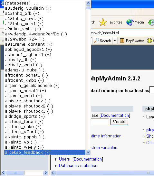Select a4wdandp_4wdandPerfDb entry
Viewport: 154px width, 176px height.
(x=45, y=34)
